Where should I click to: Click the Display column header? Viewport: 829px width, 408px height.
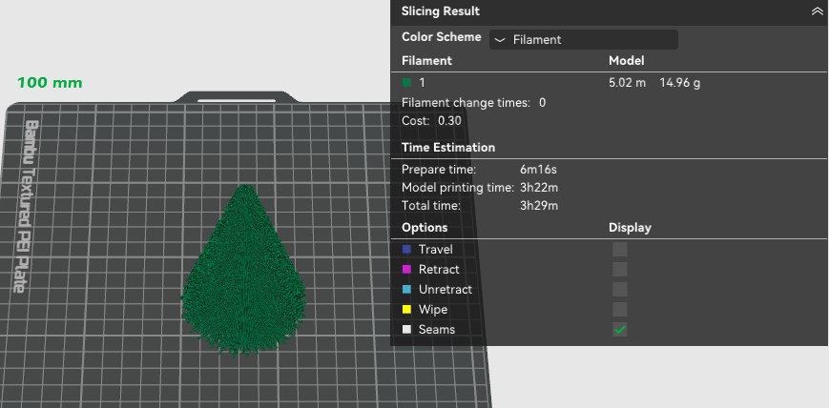[x=631, y=228]
